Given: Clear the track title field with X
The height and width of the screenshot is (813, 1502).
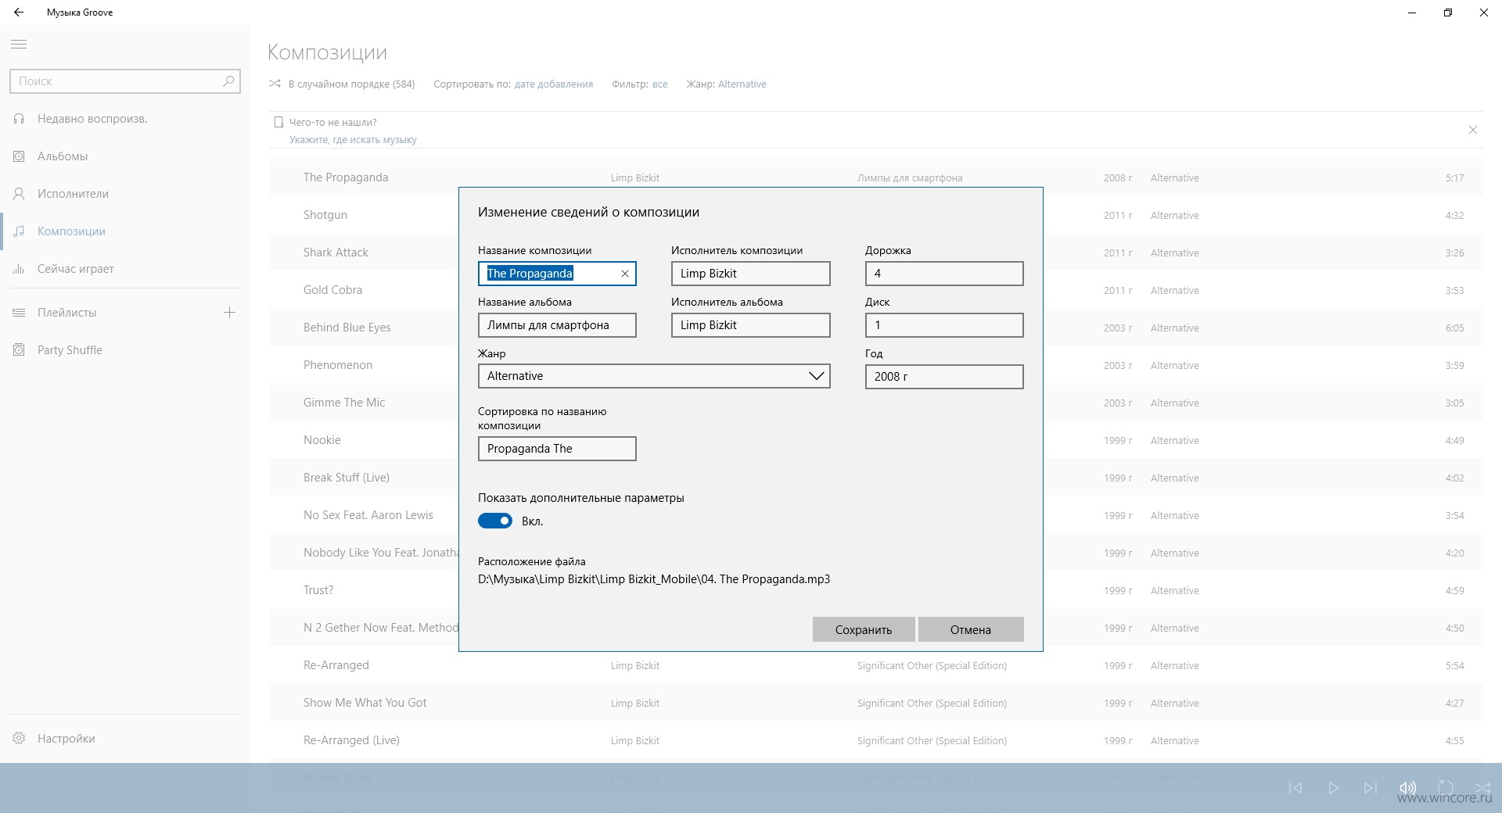Looking at the screenshot, I should [x=625, y=274].
